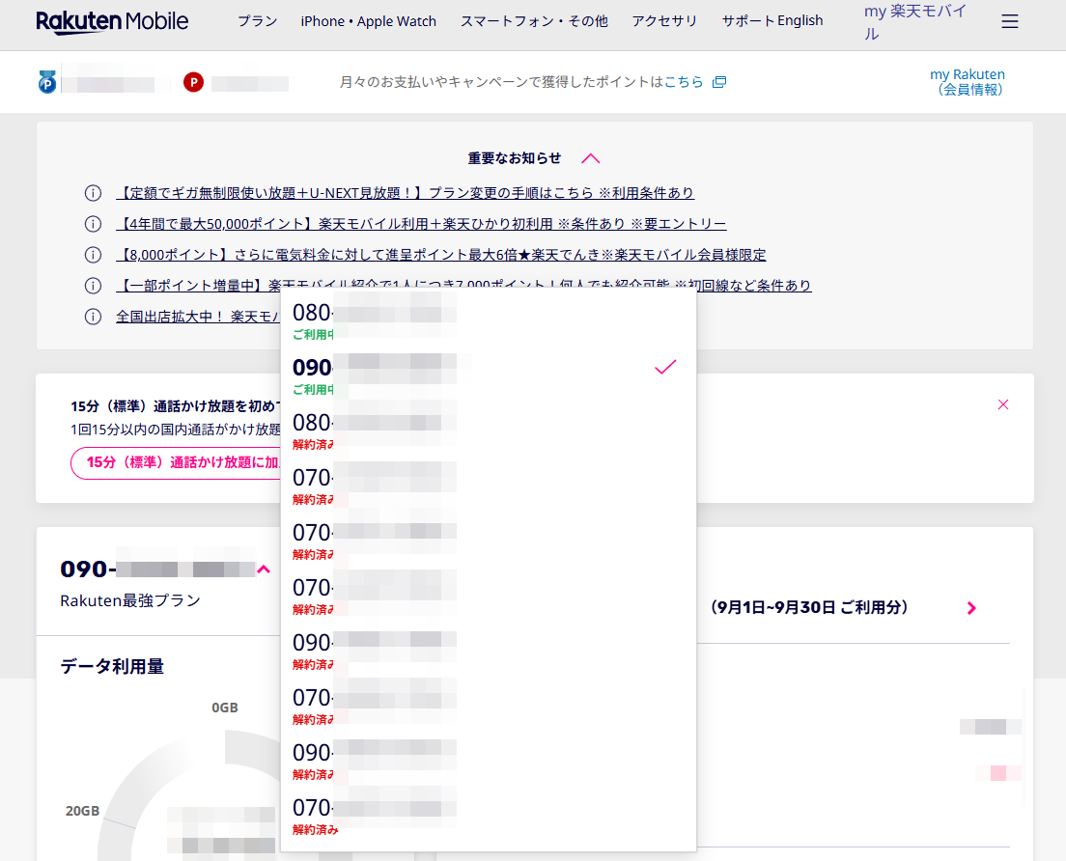Open 8,000ポイント 楽天でんき notice
This screenshot has width=1066, height=861.
point(441,255)
